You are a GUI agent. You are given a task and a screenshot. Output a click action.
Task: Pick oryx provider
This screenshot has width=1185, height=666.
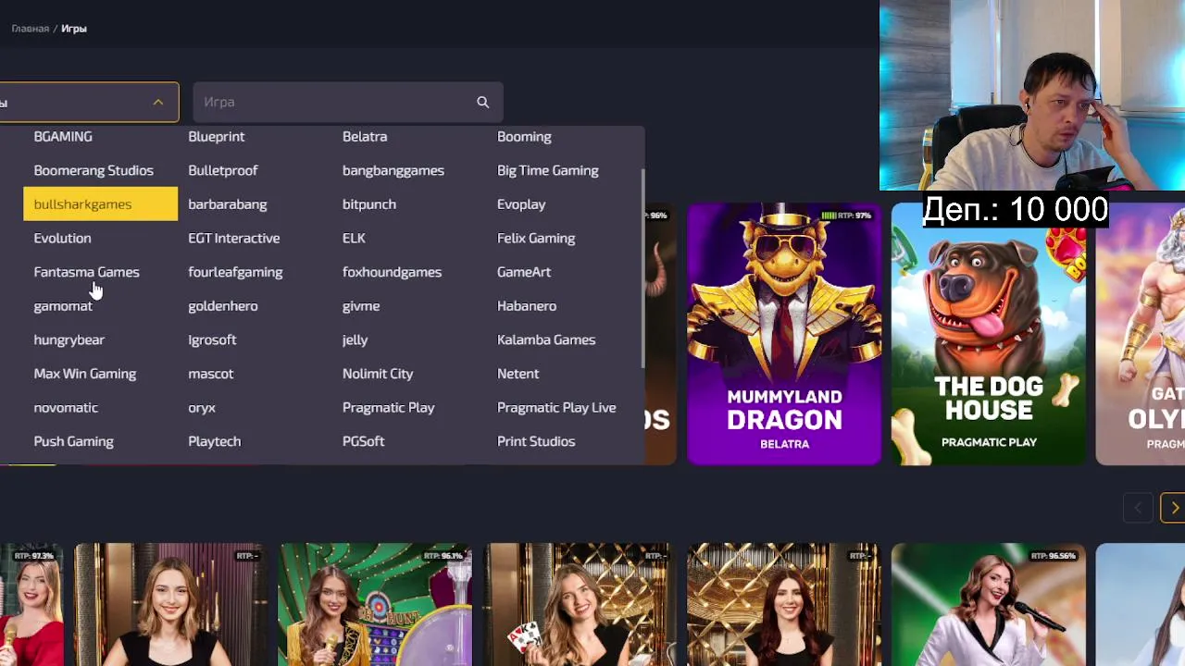201,408
